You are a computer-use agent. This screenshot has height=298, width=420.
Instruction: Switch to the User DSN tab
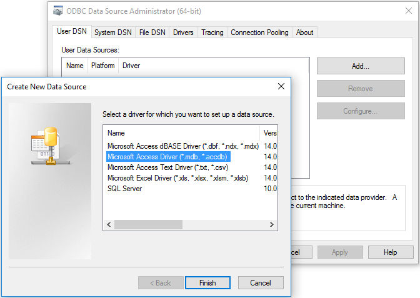coord(72,31)
